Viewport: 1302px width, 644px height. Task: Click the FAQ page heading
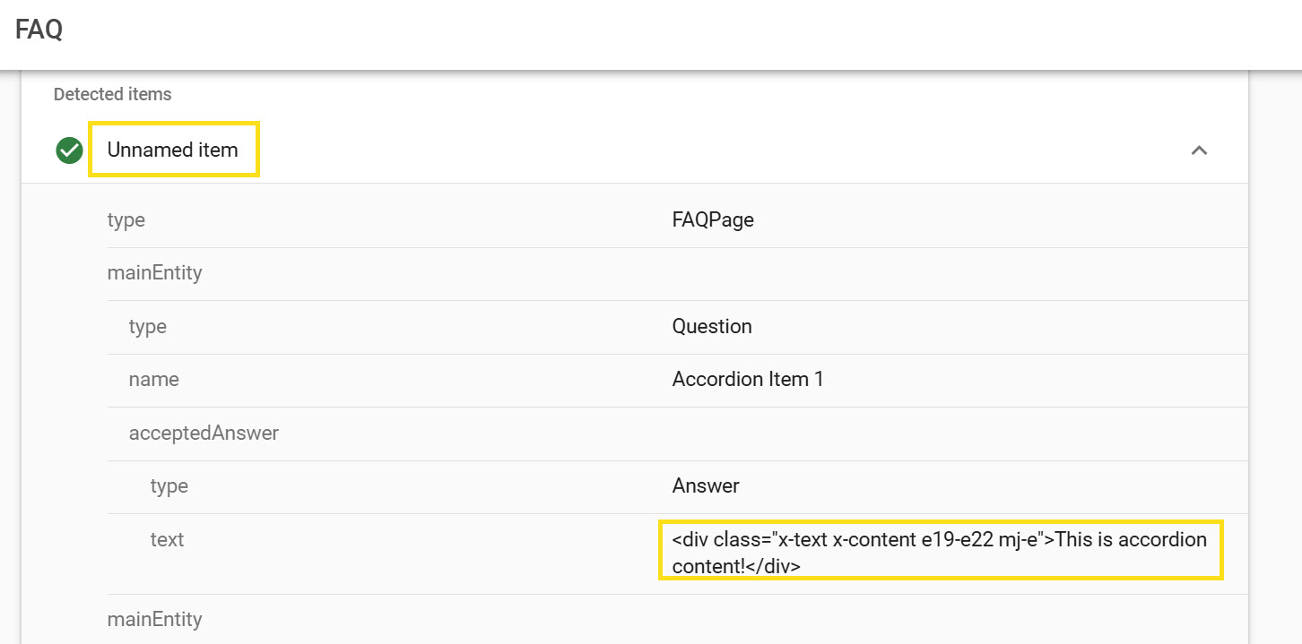tap(39, 30)
